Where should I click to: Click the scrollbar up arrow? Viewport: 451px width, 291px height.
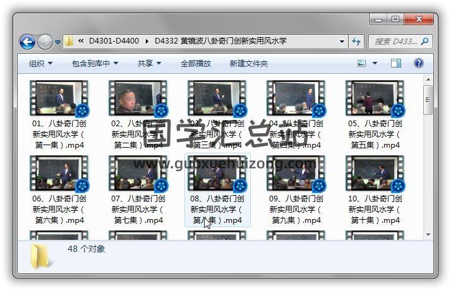(x=428, y=80)
